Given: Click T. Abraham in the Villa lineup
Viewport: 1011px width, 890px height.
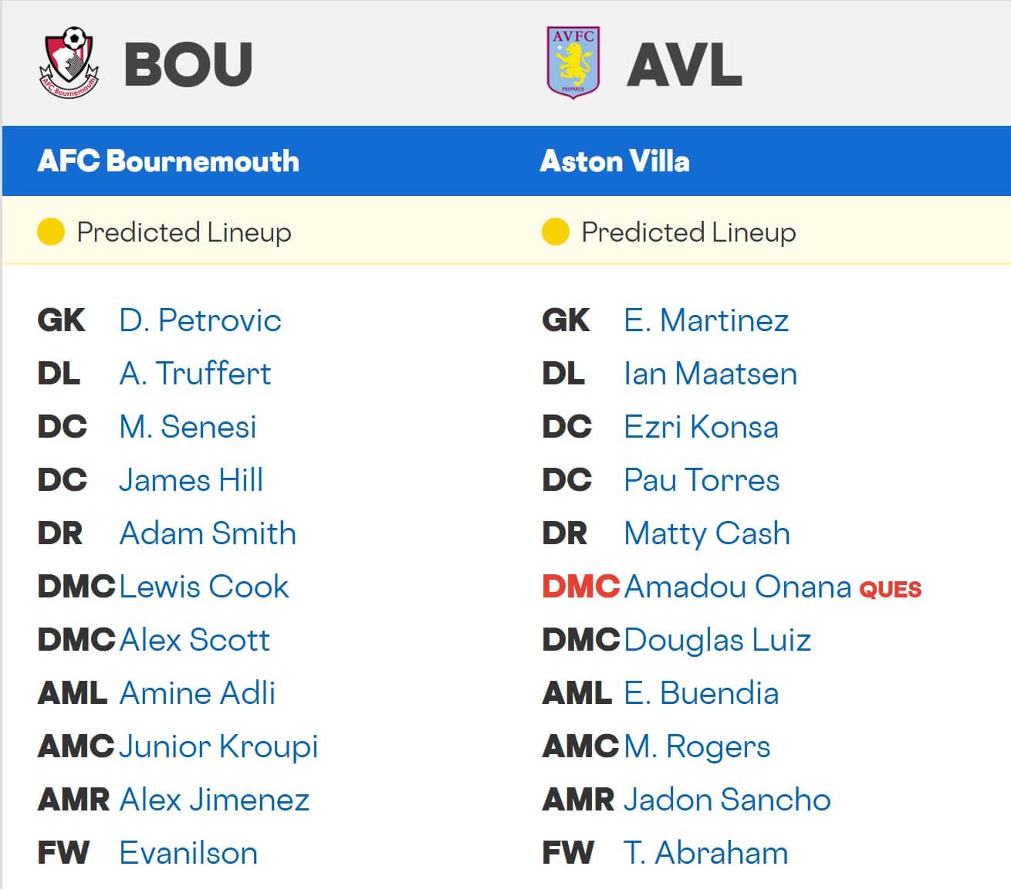Looking at the screenshot, I should click(x=706, y=853).
